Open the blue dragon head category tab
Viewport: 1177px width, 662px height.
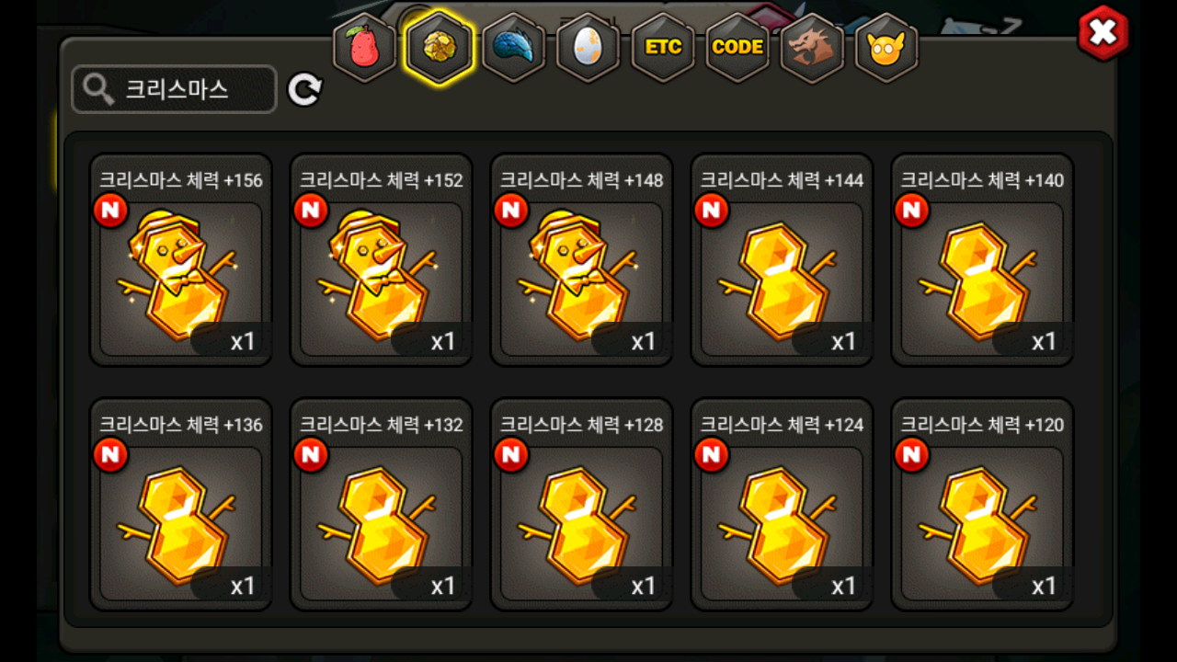coord(513,47)
